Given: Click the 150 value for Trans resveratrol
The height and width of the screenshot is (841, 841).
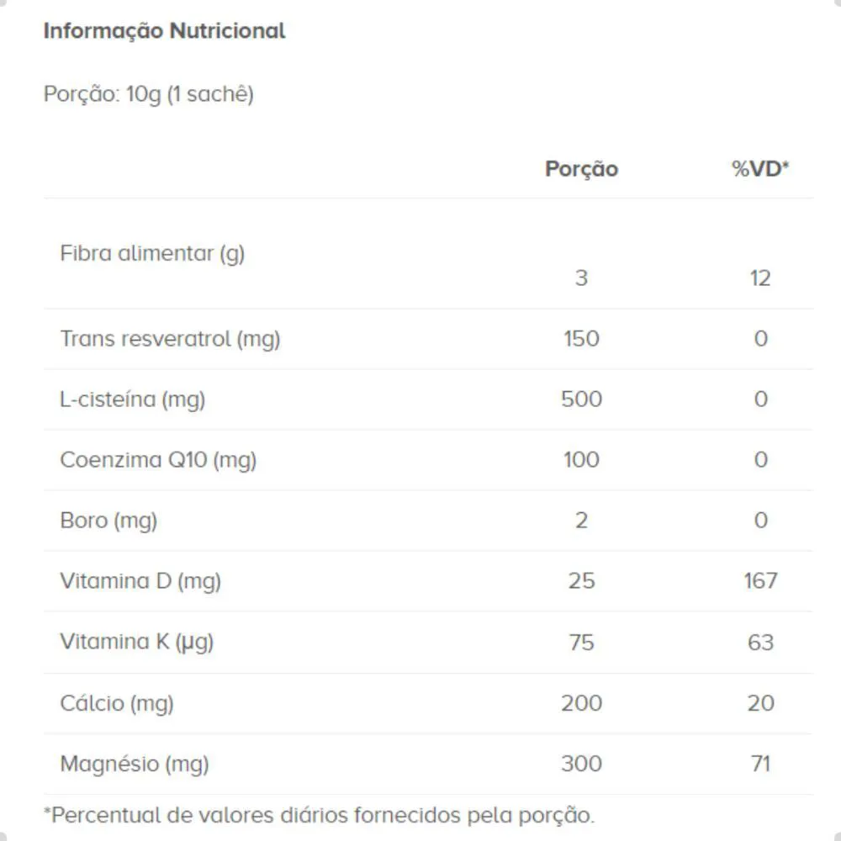Looking at the screenshot, I should pyautogui.click(x=581, y=339).
